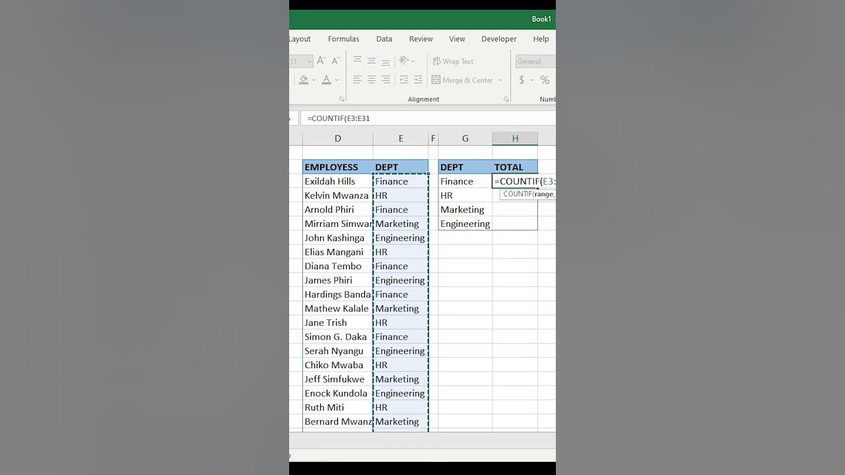The image size is (845, 475).
Task: Click Merge & Center button
Action: (x=463, y=80)
